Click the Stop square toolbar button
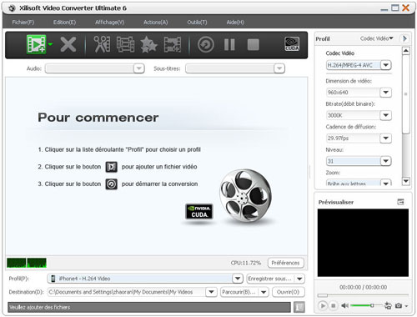 point(254,44)
